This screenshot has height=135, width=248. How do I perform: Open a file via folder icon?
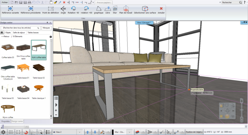coord(16,2)
